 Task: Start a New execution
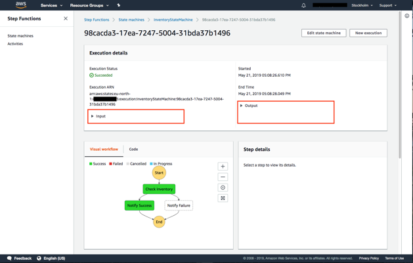tap(368, 33)
